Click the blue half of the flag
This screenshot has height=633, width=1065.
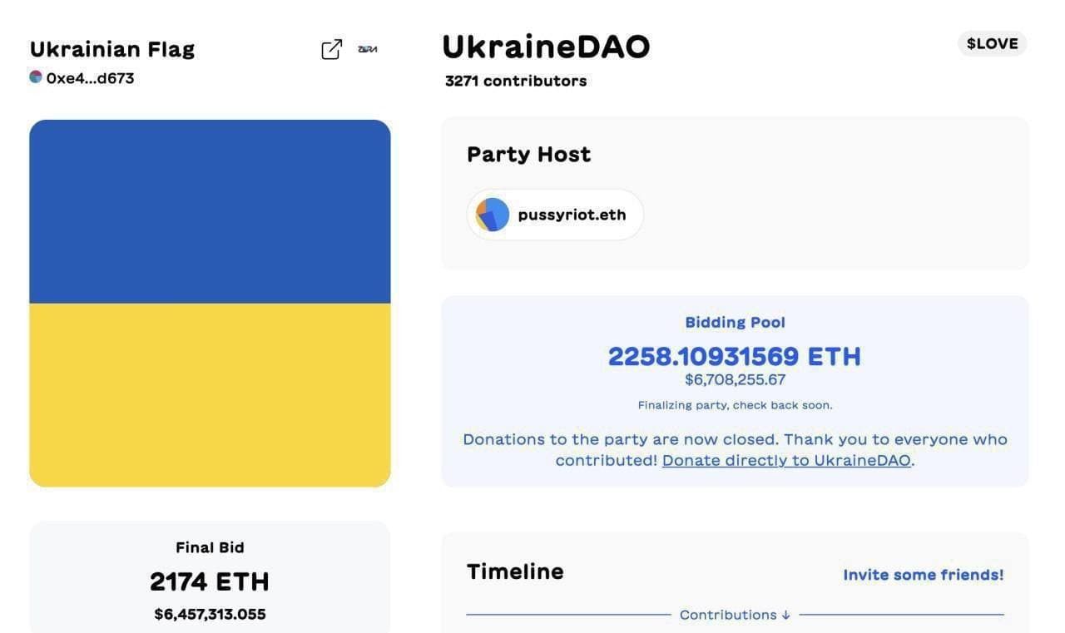pos(210,211)
